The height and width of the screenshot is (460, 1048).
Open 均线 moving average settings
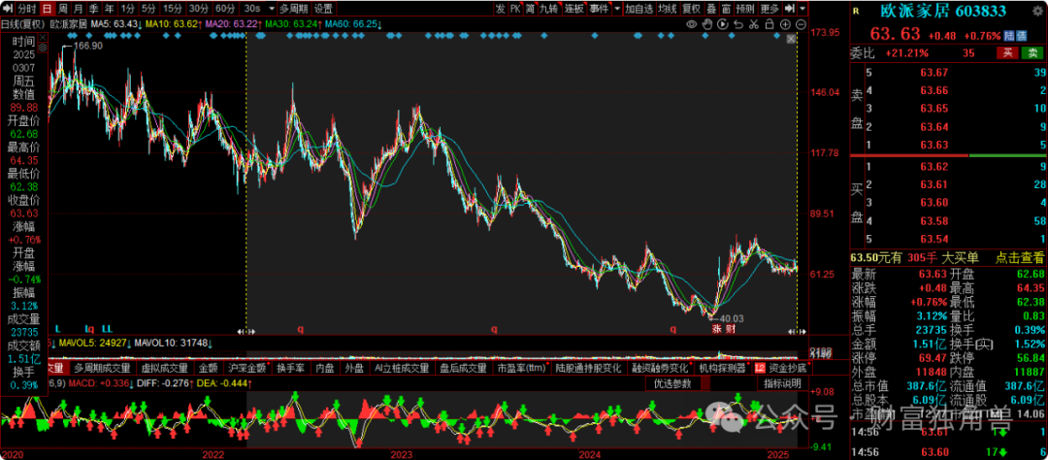click(667, 9)
